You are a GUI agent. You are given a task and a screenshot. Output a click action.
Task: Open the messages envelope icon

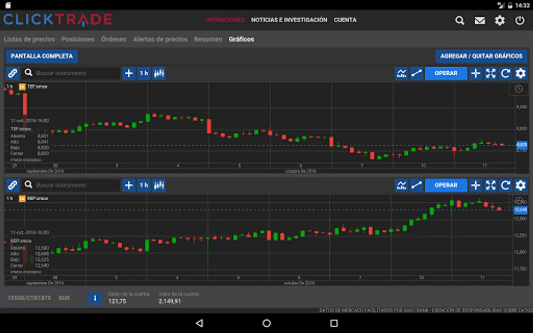point(480,20)
